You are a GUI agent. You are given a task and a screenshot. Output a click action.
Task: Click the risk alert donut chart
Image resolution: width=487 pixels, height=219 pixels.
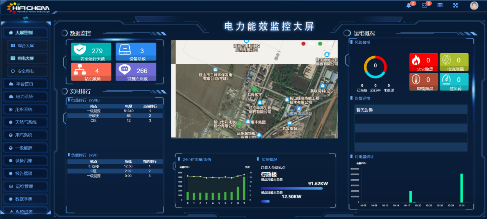[375, 67]
